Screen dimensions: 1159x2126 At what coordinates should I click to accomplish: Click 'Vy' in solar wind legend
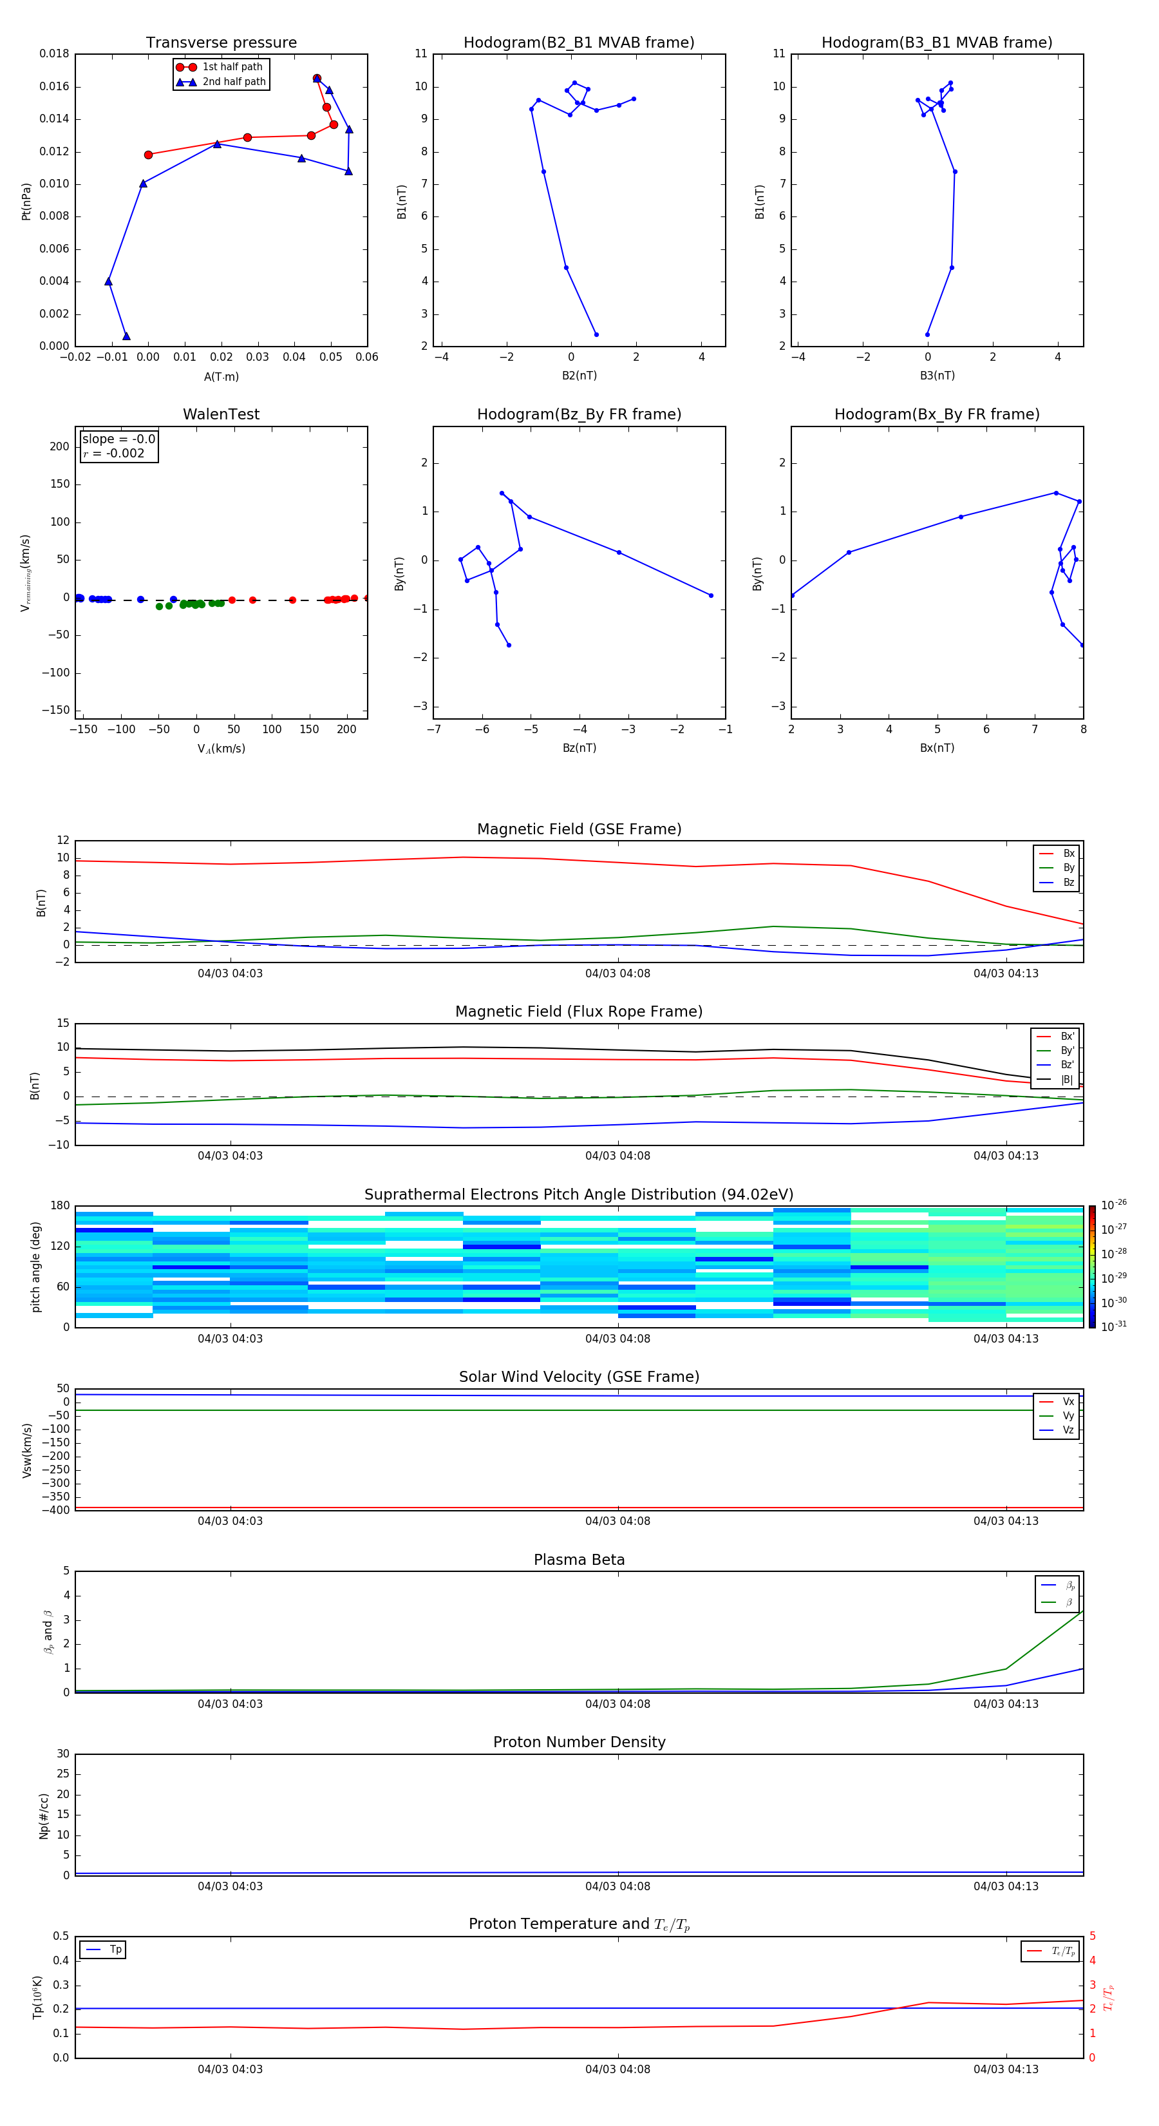click(1057, 1415)
